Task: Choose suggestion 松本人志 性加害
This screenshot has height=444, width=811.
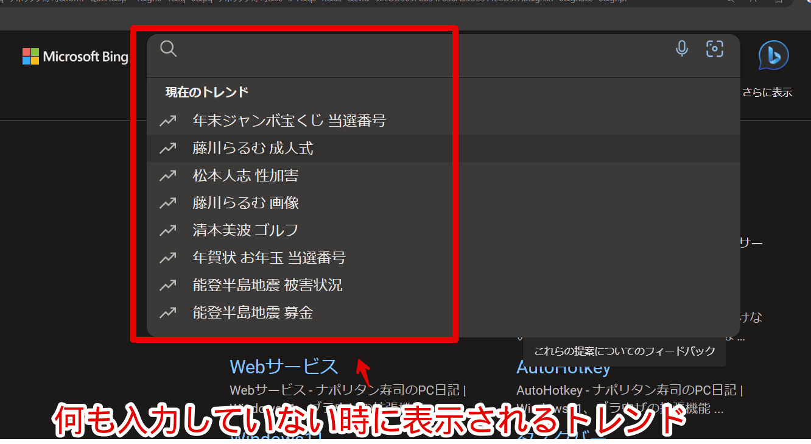Action: pyautogui.click(x=443, y=175)
